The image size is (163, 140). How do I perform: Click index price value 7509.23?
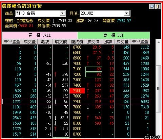[x=65, y=21]
